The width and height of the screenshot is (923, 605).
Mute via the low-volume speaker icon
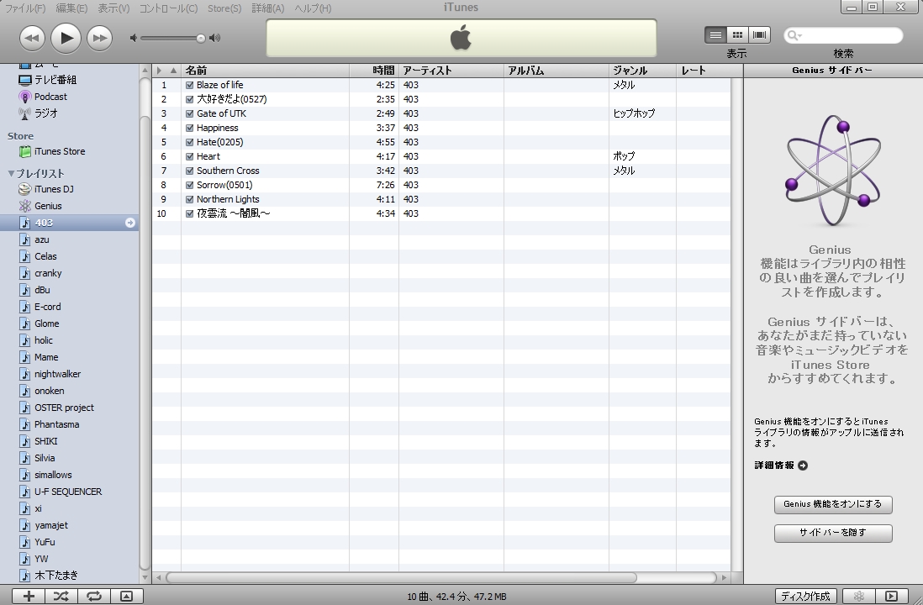tap(134, 39)
